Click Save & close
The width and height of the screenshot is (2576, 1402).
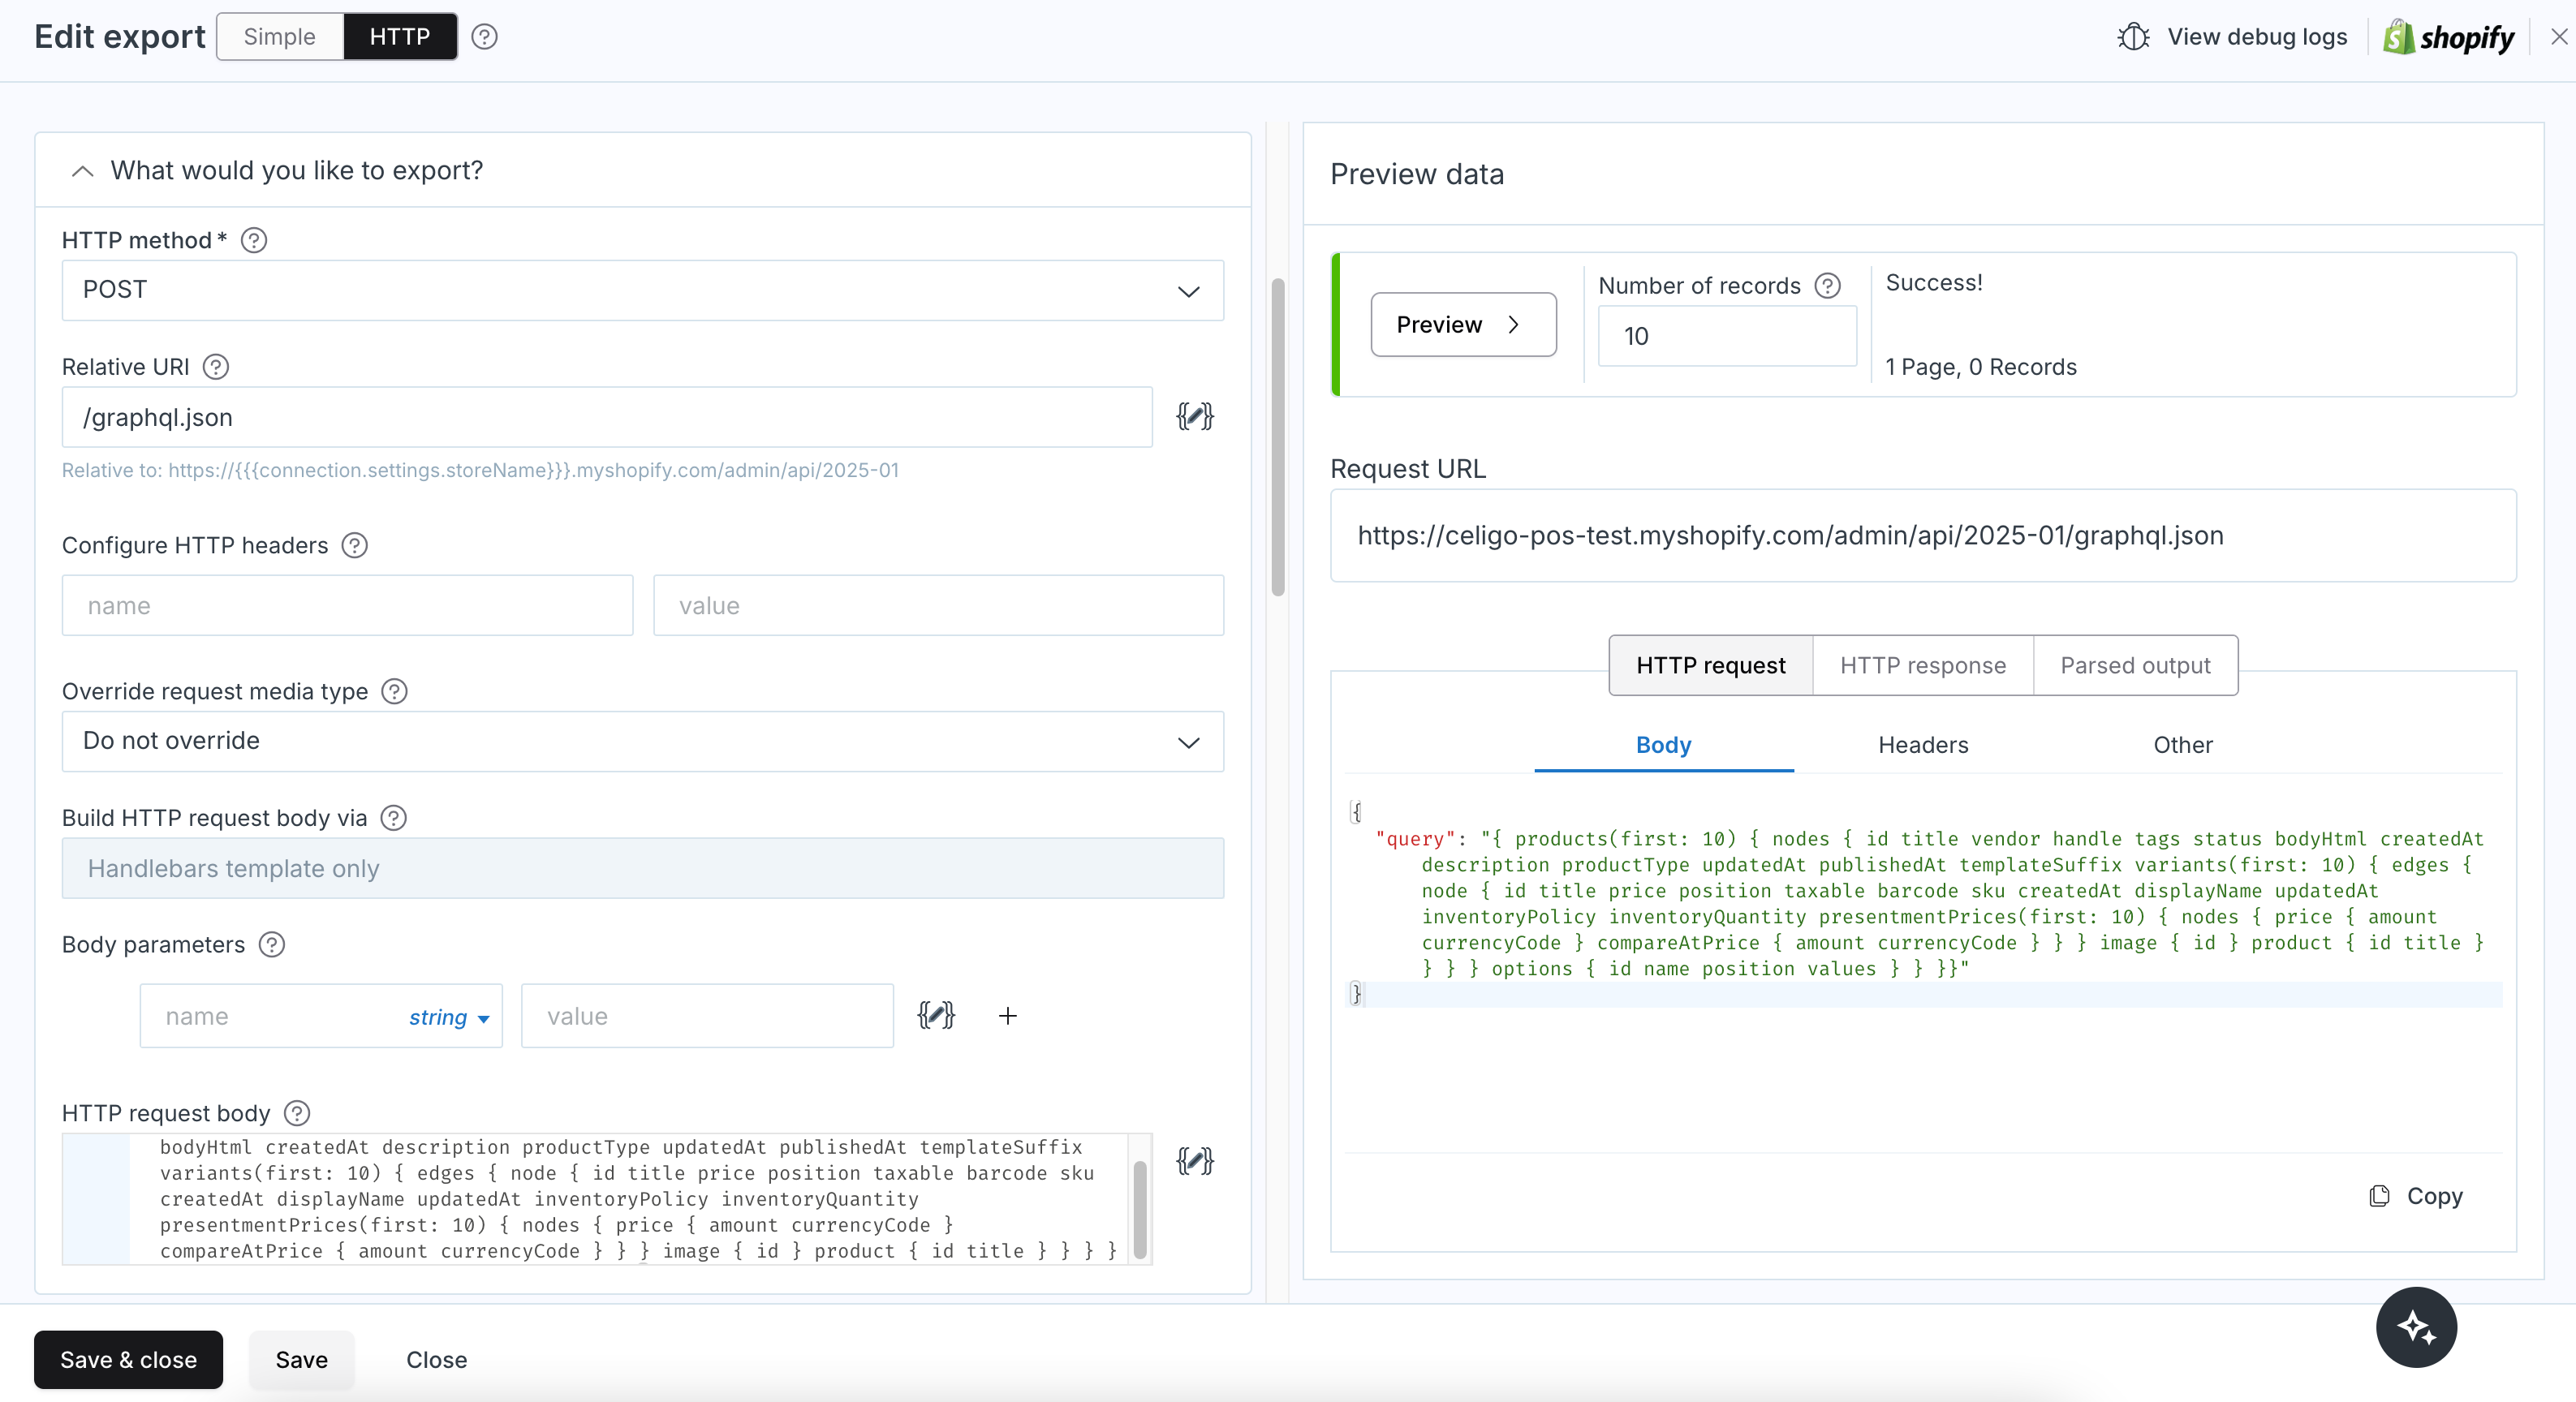tap(128, 1360)
